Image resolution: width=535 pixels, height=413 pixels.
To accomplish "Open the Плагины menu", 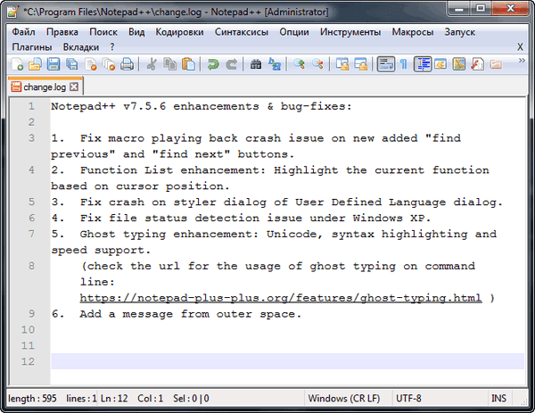I will (x=32, y=46).
